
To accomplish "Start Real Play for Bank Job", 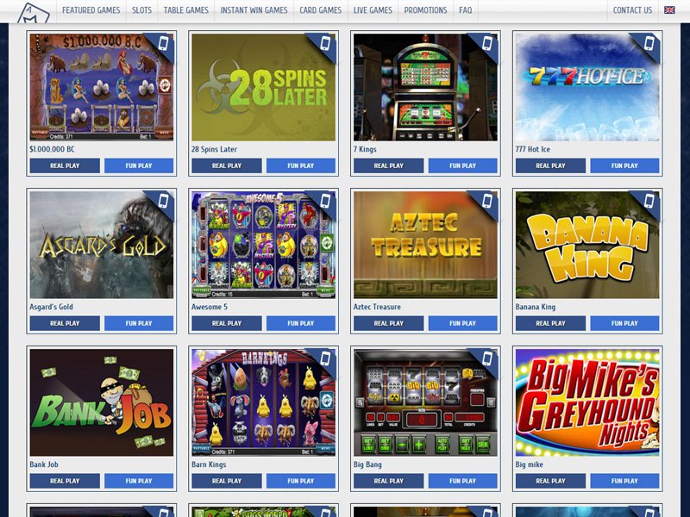I will (65, 481).
